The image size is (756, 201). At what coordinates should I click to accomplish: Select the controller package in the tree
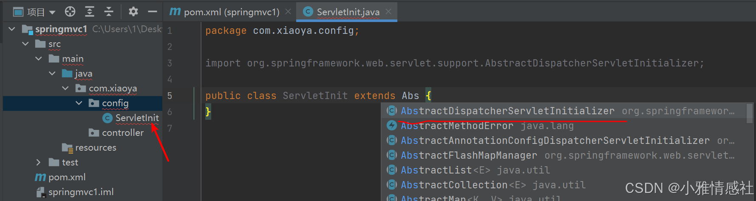(122, 133)
